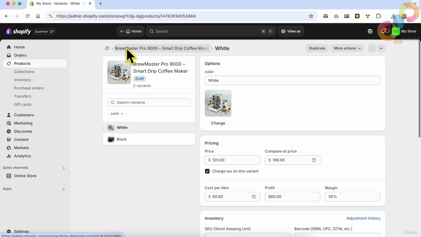Reload the page in browser
421x237 pixels.
27,16
